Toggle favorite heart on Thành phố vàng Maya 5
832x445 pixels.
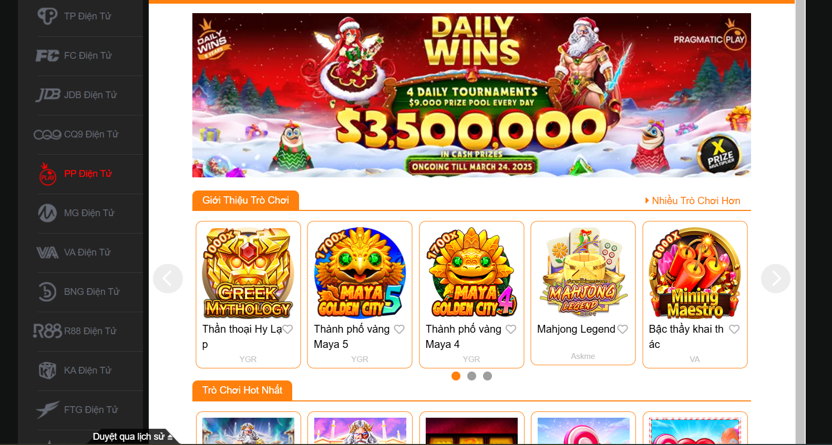click(x=399, y=329)
